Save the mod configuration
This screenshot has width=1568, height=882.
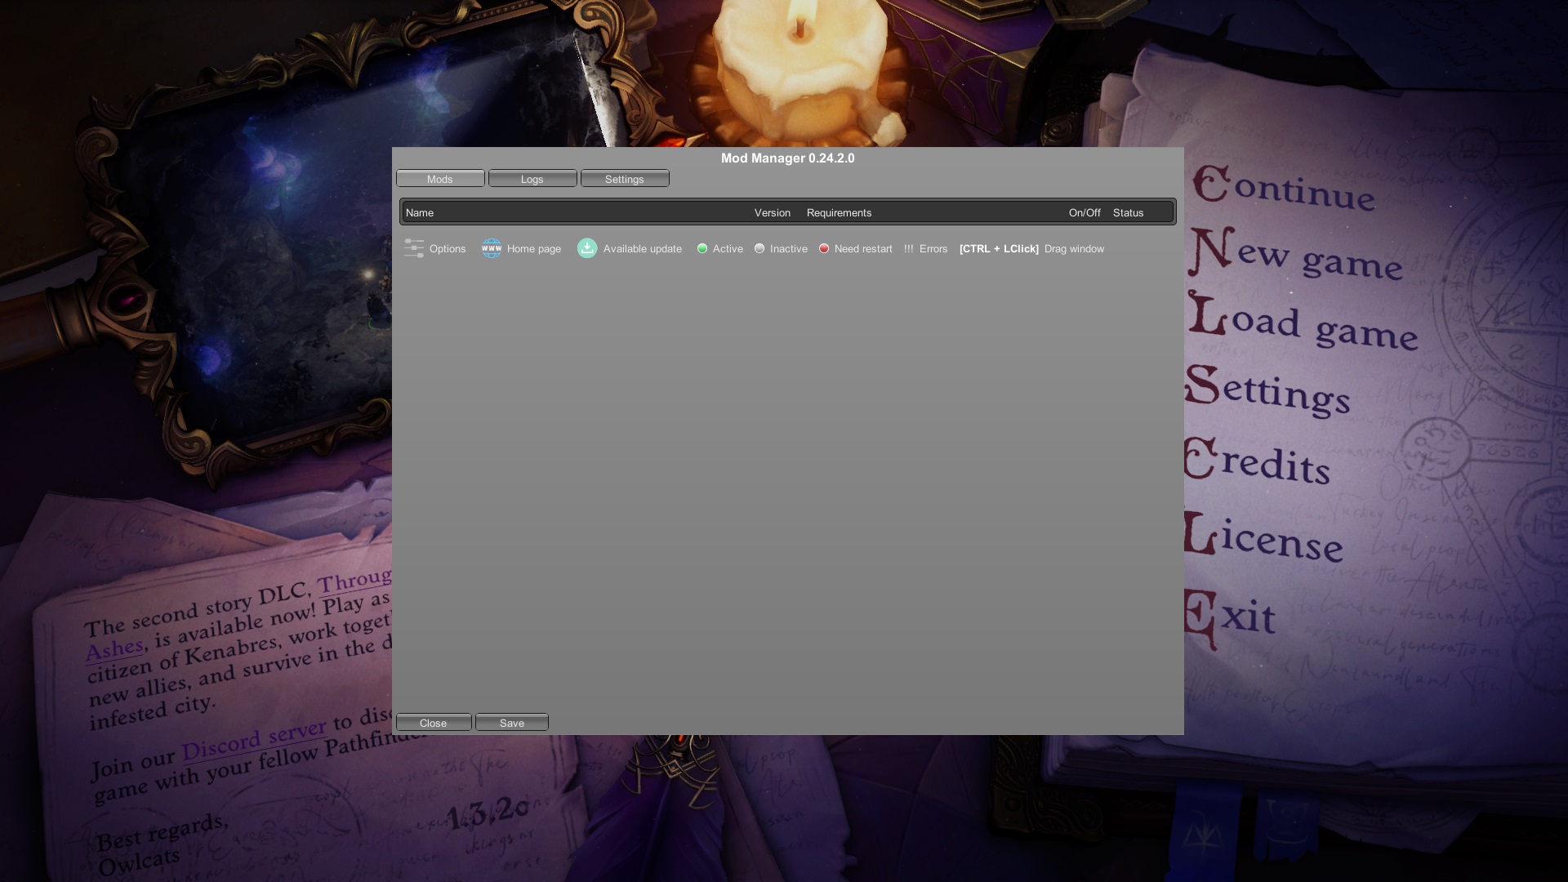click(511, 722)
